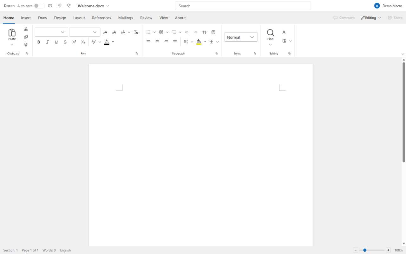Click the Paste clipboard icon
This screenshot has width=406, height=254.
[x=12, y=33]
